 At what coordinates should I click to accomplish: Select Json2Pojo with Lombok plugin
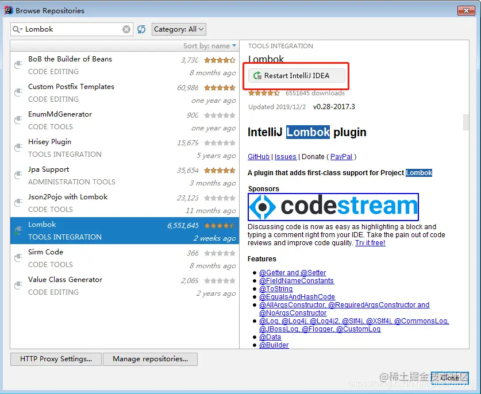tap(125, 203)
